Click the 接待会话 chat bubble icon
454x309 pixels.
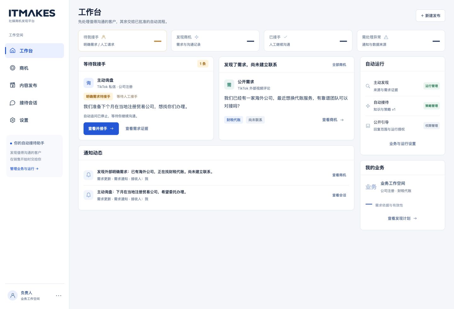coord(13,103)
